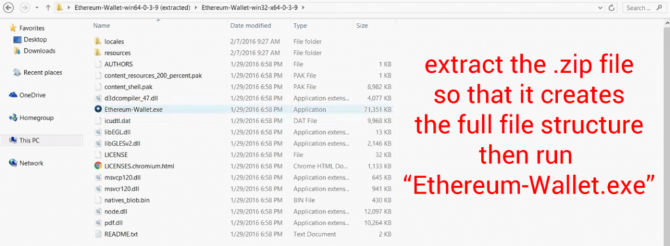670x246 pixels.
Task: Sort files by Name column
Action: click(101, 25)
